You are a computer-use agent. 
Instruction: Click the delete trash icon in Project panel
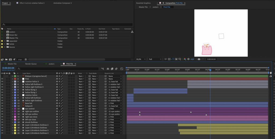pos(26,59)
